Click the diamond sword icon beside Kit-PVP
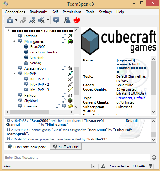The width and height of the screenshot is (160, 171). tap(70, 73)
